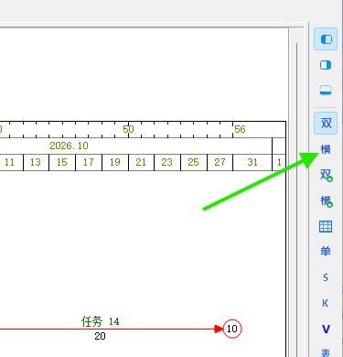Screen dimensions: 343x357
Task: Click the 2026.10 month header
Action: 70,146
